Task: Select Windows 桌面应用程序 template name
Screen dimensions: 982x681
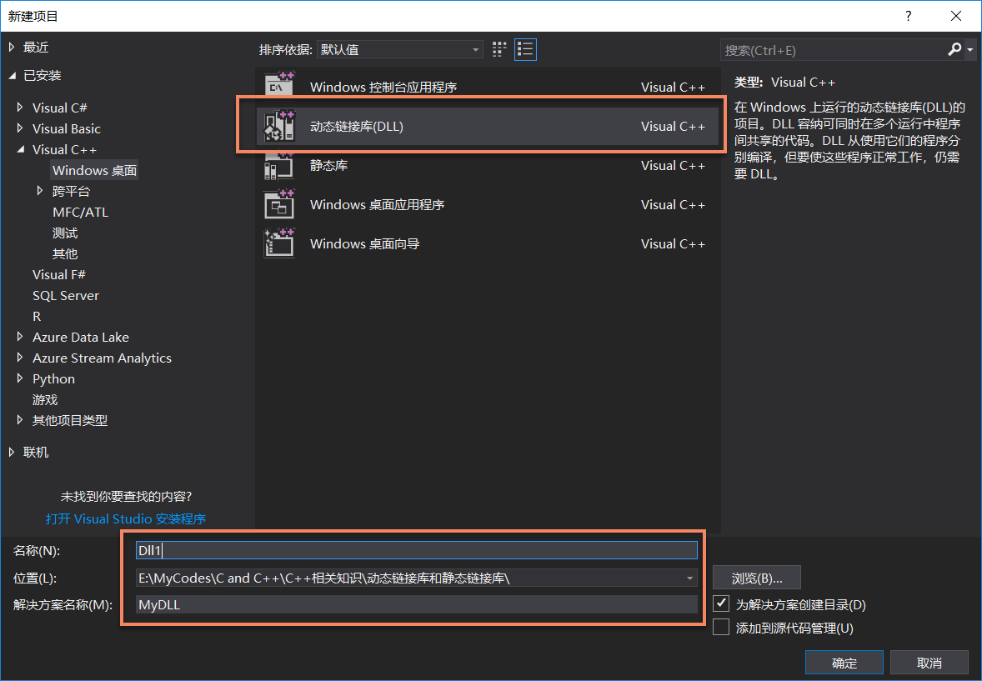Action: (377, 205)
